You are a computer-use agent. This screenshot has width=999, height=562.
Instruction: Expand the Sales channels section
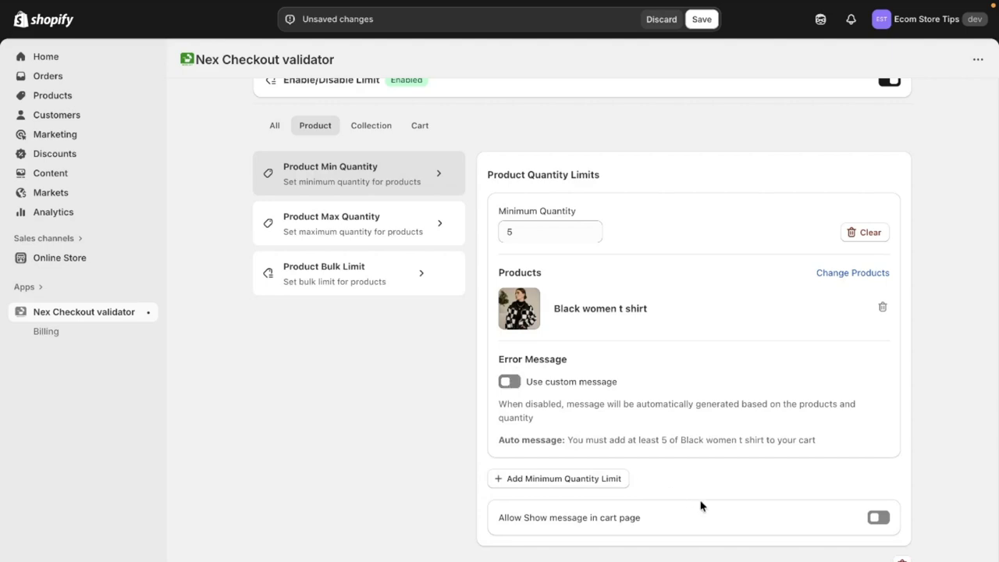(48, 238)
